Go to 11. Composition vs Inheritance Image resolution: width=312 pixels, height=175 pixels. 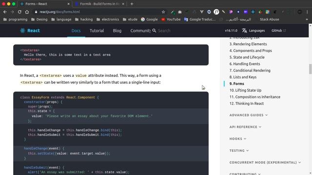254,97
